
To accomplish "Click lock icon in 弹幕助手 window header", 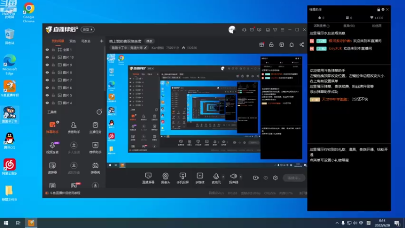I will (x=378, y=10).
